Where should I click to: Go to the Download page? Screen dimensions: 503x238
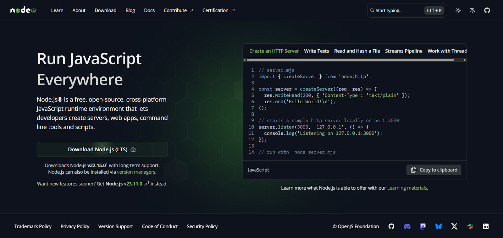click(x=105, y=10)
